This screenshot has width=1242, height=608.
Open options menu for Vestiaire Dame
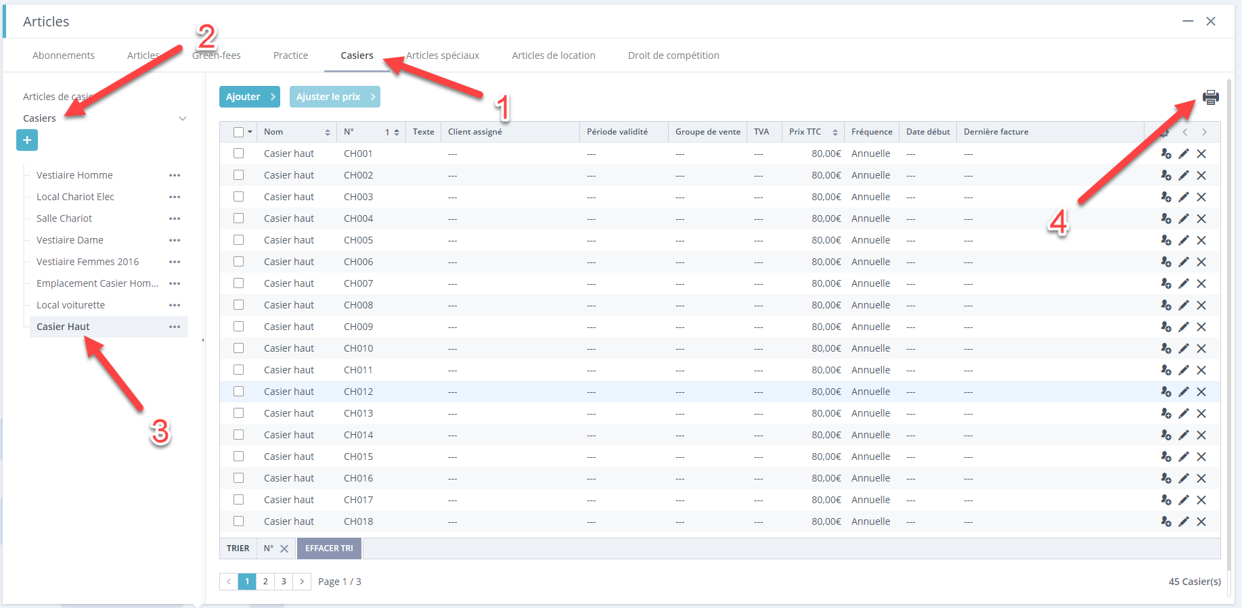[175, 240]
